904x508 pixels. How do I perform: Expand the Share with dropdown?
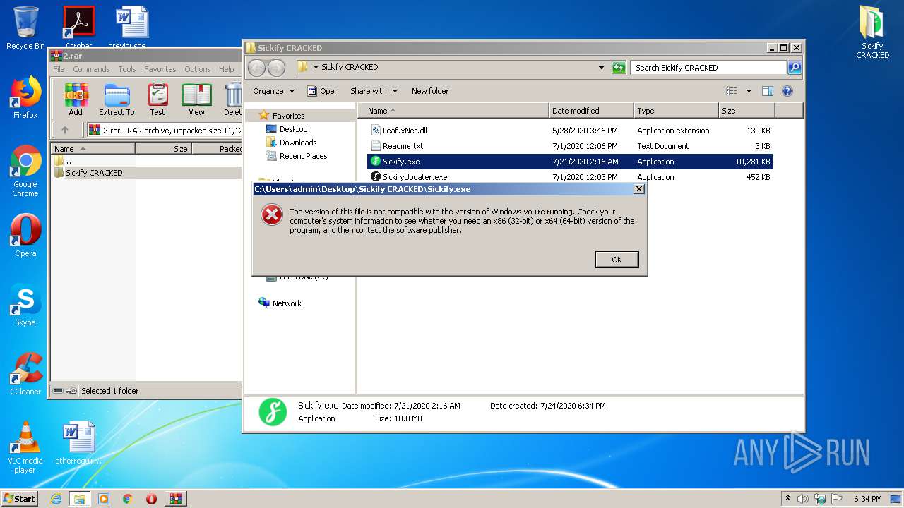pyautogui.click(x=374, y=91)
